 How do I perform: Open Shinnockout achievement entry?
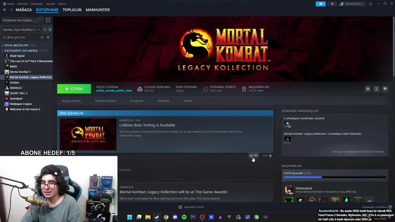[x=335, y=190]
